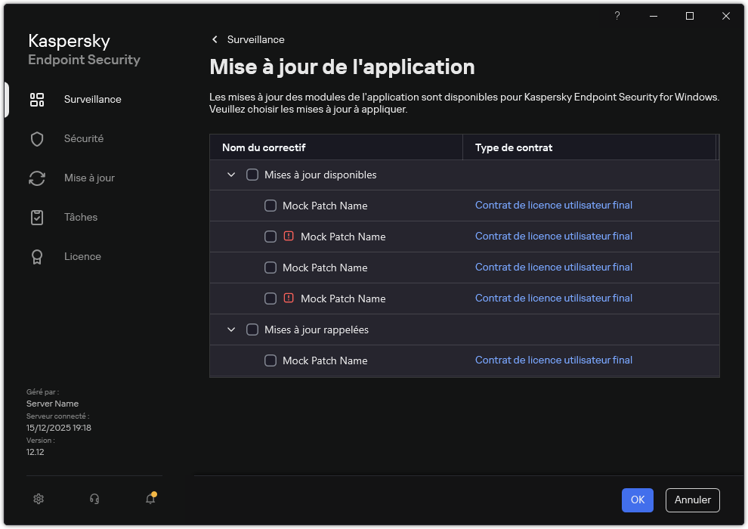Viewport: 748px width, 529px height.
Task: Check the patch under Mises à jour rappelées
Action: (270, 360)
